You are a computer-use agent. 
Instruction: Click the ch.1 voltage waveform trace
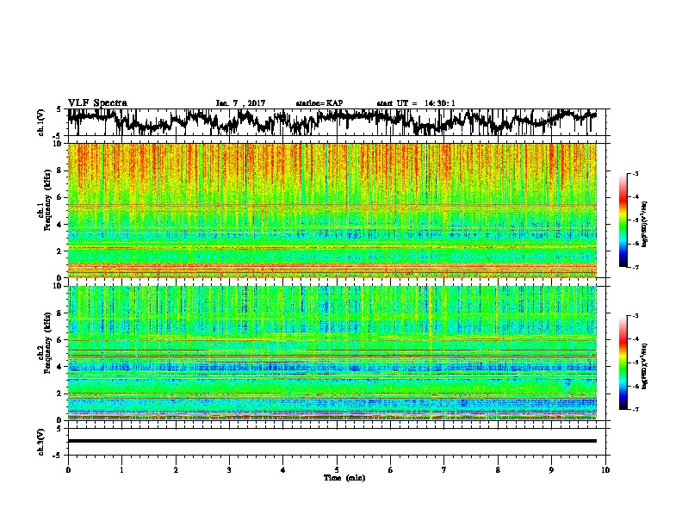pos(332,121)
